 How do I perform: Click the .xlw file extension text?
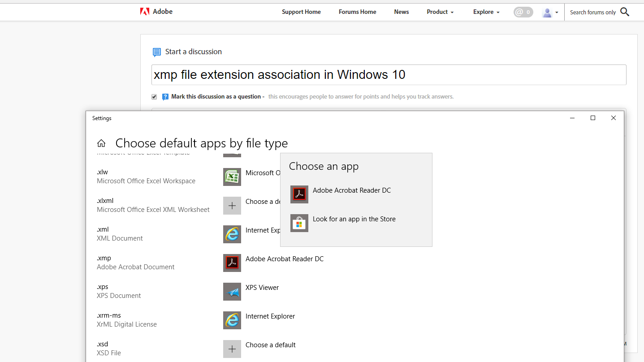[103, 172]
